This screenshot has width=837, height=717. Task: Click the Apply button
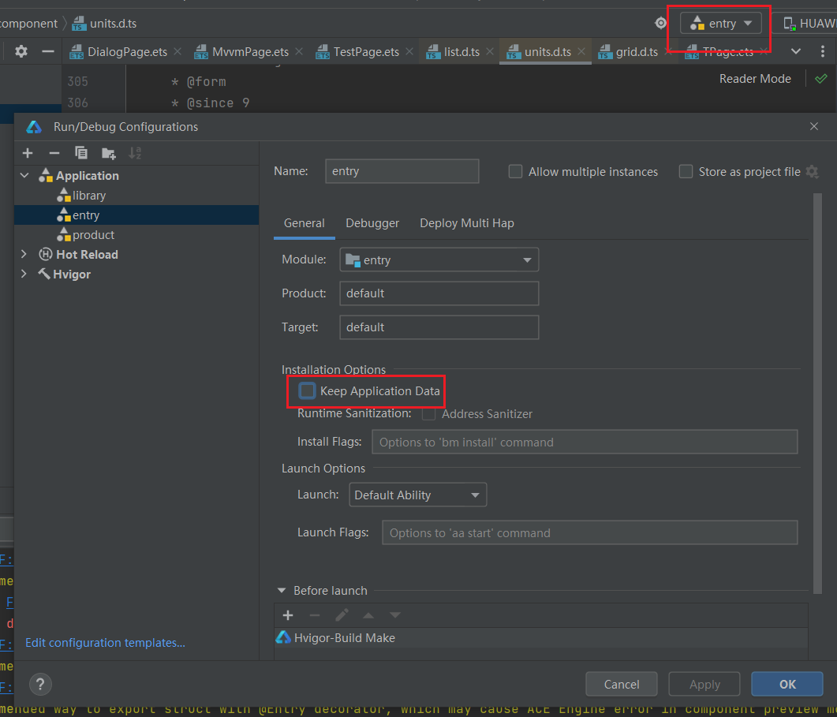[x=704, y=684]
